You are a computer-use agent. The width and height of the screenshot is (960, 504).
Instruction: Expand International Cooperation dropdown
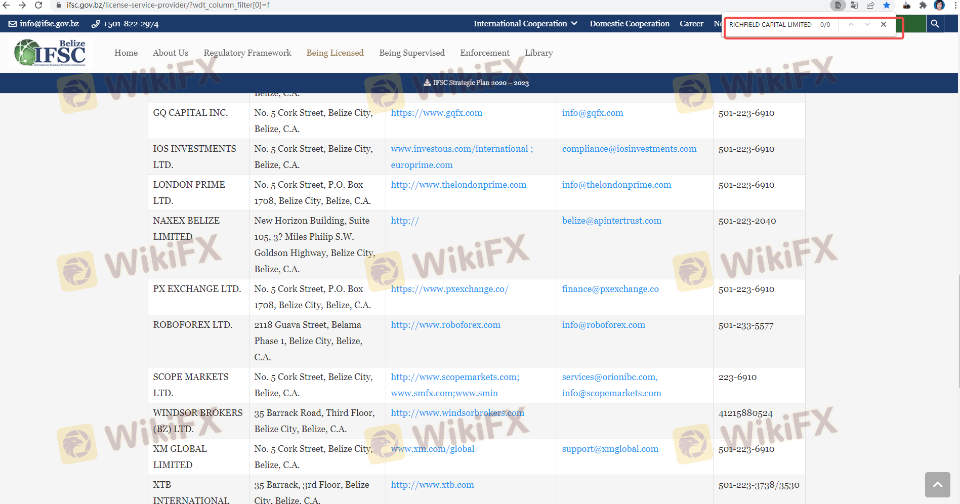(525, 24)
